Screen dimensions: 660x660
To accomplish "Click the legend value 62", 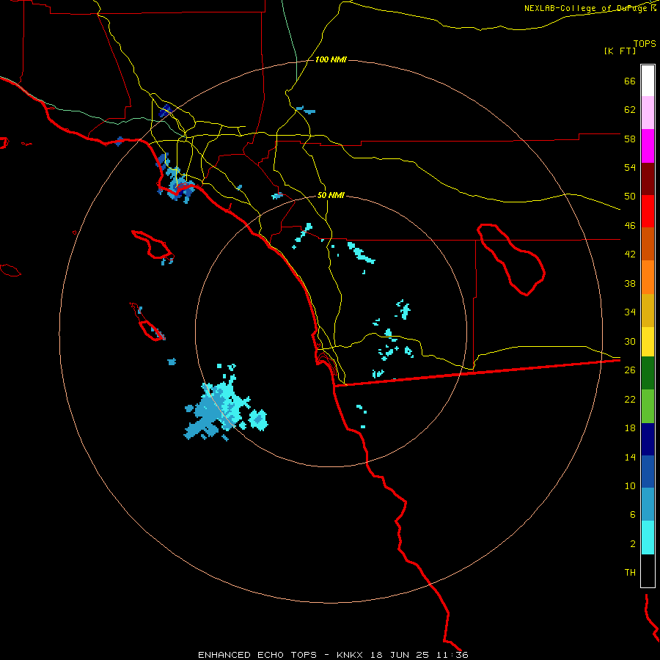I will click(x=630, y=110).
